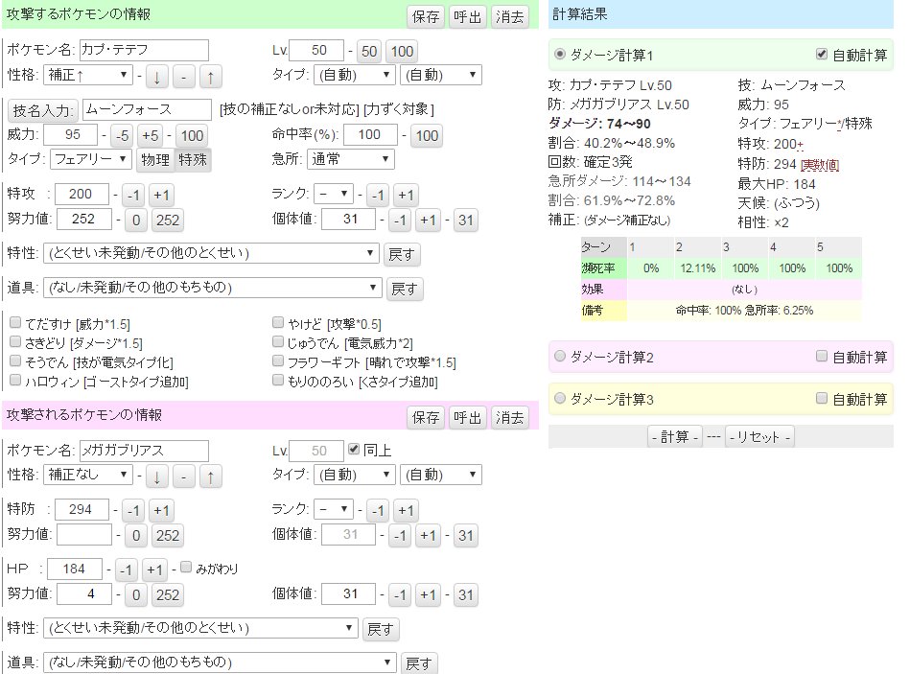Uncheck 同上 level checkbox
Screen dimensions: 910x674
[354, 449]
